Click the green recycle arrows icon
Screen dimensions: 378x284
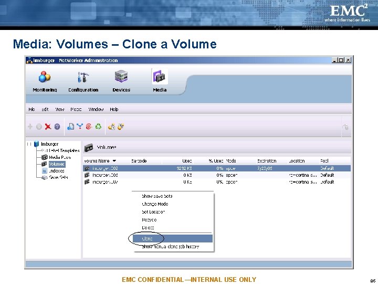(x=98, y=126)
